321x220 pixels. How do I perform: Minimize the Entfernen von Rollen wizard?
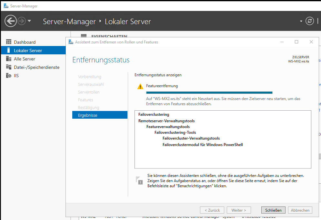(x=282, y=42)
